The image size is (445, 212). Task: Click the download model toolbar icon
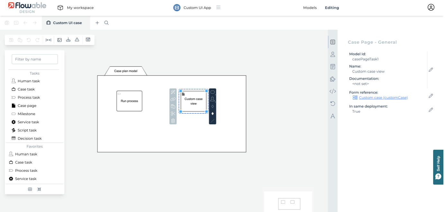(68, 40)
